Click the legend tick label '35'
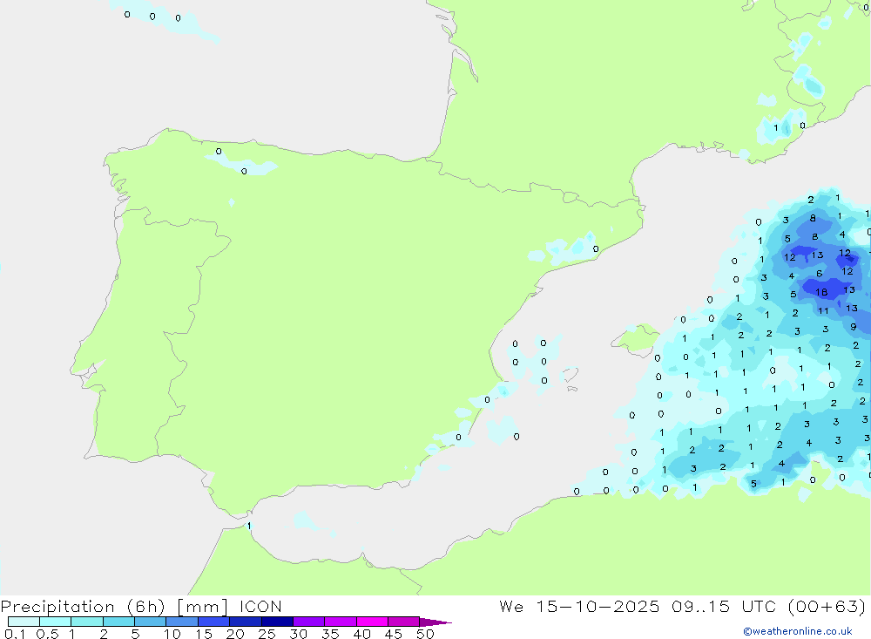 click(x=330, y=634)
